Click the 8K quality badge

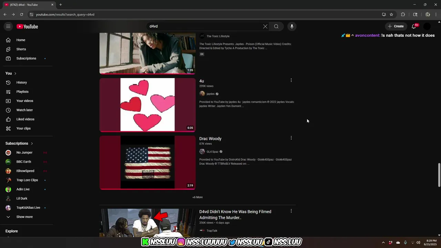202,54
